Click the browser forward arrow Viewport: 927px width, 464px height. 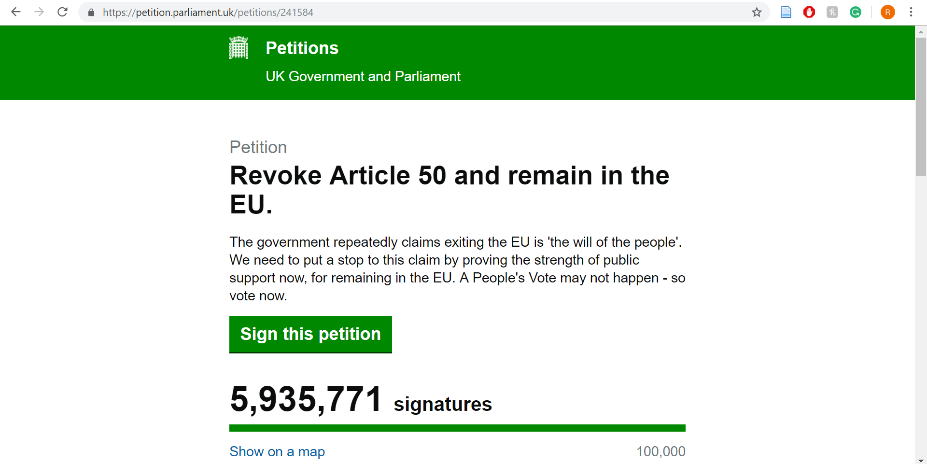tap(39, 12)
